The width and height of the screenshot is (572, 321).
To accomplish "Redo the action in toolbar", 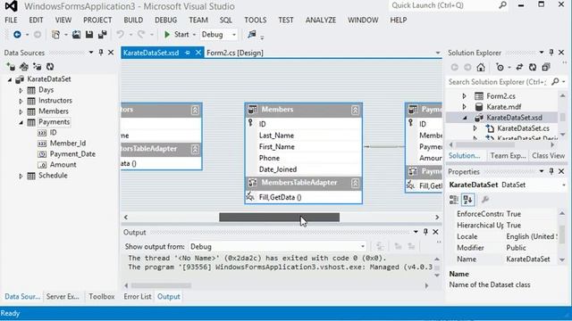I will click(x=141, y=35).
